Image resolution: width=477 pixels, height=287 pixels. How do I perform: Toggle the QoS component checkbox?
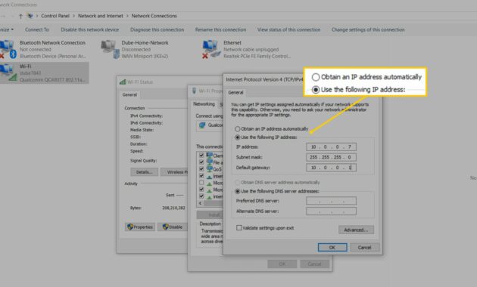(x=201, y=169)
